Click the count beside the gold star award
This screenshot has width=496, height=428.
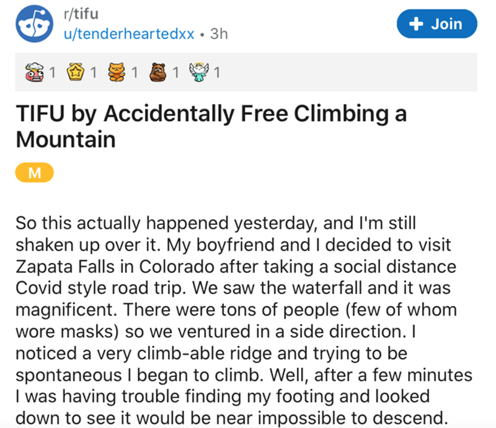(x=92, y=74)
